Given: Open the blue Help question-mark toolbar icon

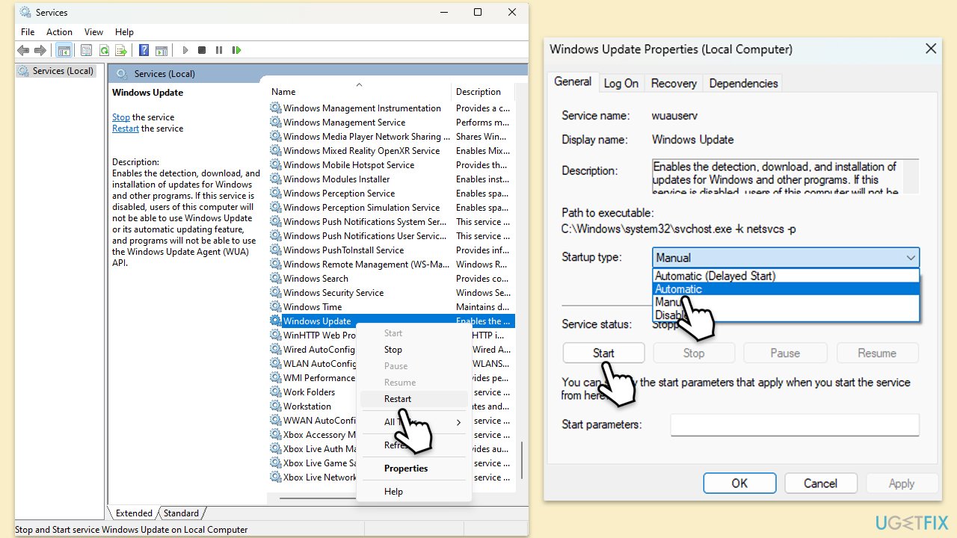Looking at the screenshot, I should pos(144,50).
